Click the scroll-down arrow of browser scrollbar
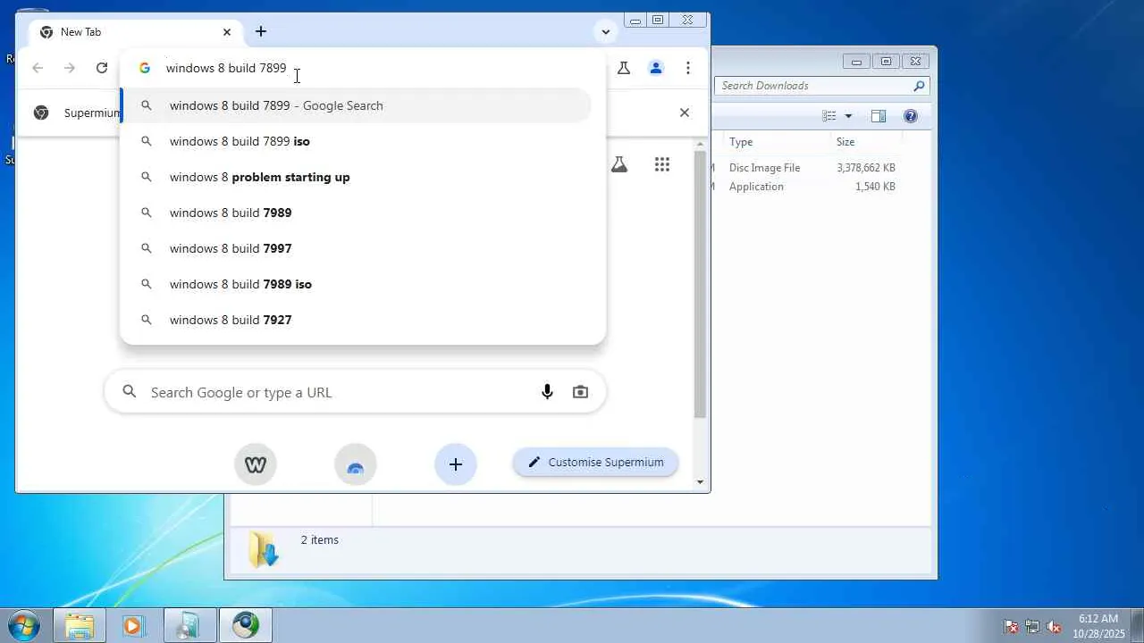 (701, 482)
